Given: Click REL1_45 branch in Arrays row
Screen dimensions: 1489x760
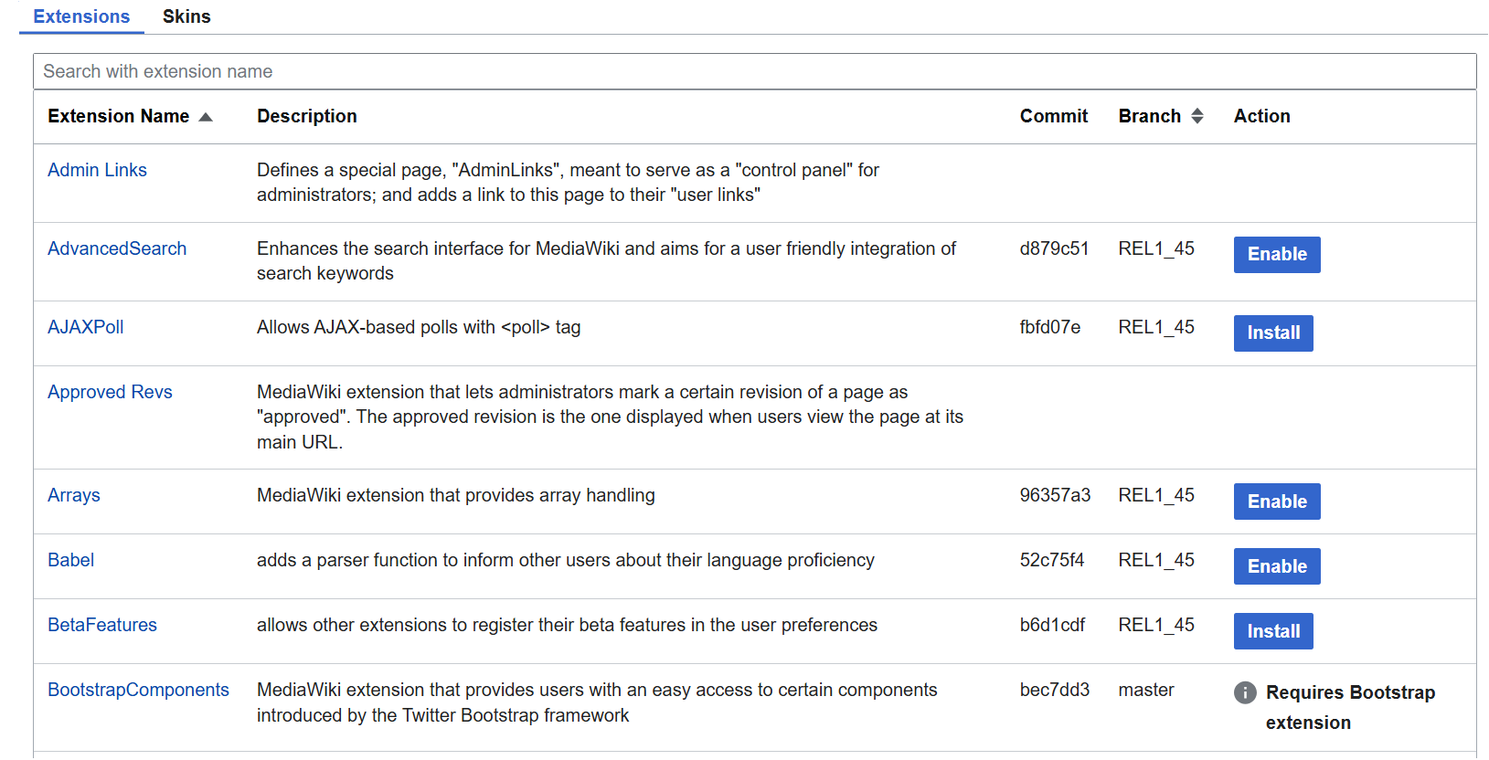Looking at the screenshot, I should pos(1156,495).
